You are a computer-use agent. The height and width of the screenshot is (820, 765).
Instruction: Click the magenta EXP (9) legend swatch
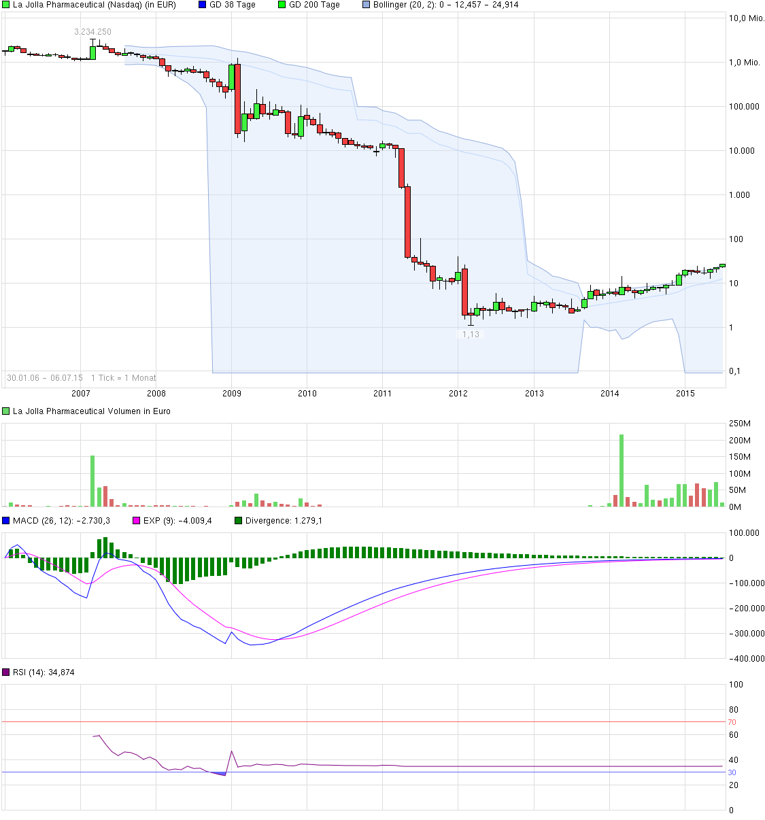pos(137,521)
